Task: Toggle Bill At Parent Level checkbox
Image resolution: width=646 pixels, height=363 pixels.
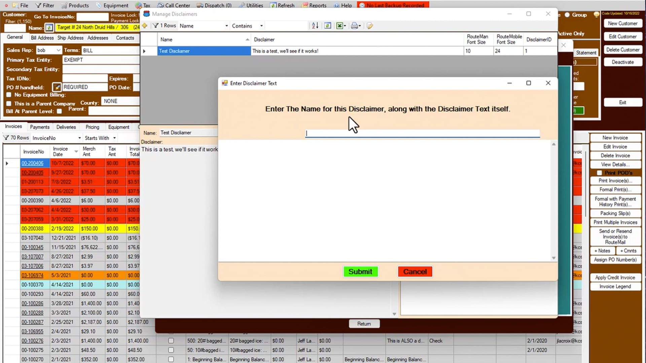Action: tap(60, 111)
